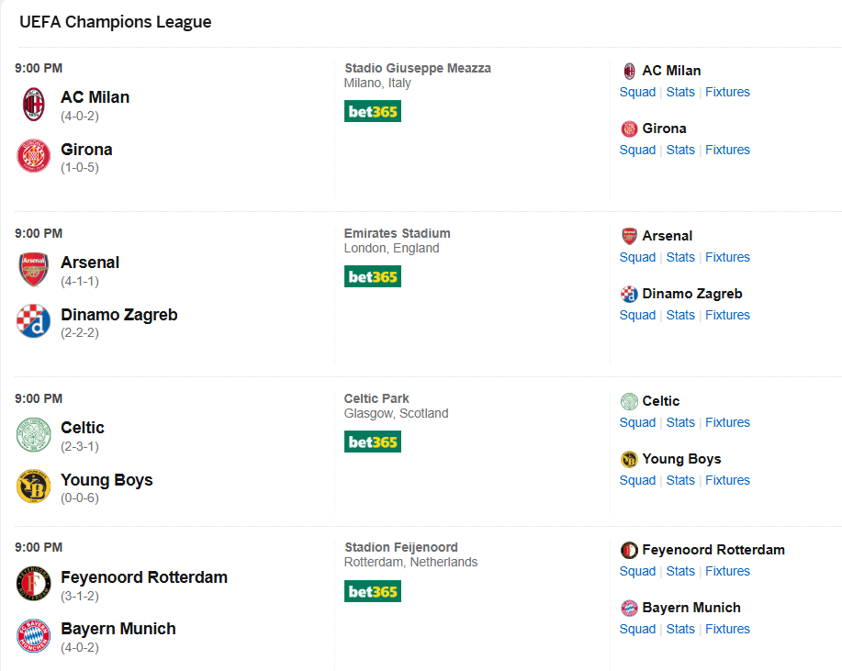Image resolution: width=842 pixels, height=671 pixels.
Task: Open bet365 banner for Celtic Park match
Action: 373,442
